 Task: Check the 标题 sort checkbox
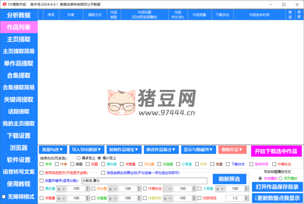click(88, 164)
